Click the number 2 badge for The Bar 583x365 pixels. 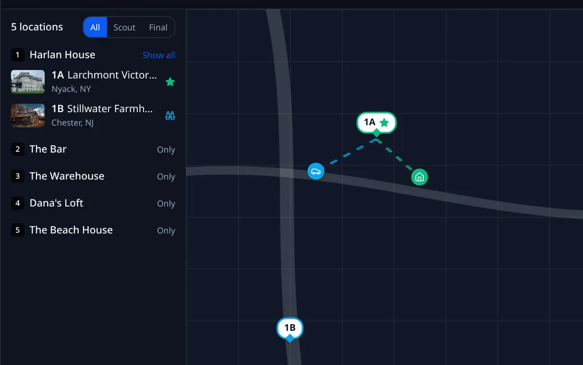17,149
